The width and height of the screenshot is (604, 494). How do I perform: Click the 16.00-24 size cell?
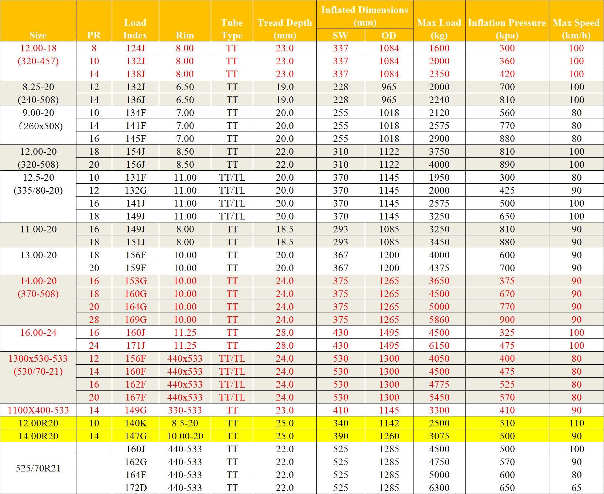pyautogui.click(x=38, y=333)
